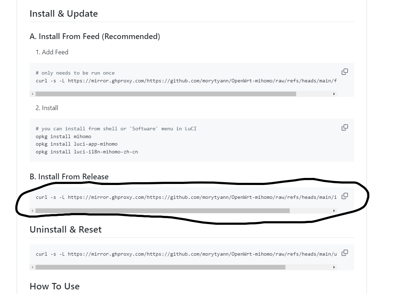Copy the Add Feed curl command
The height and width of the screenshot is (294, 401).
[x=344, y=72]
